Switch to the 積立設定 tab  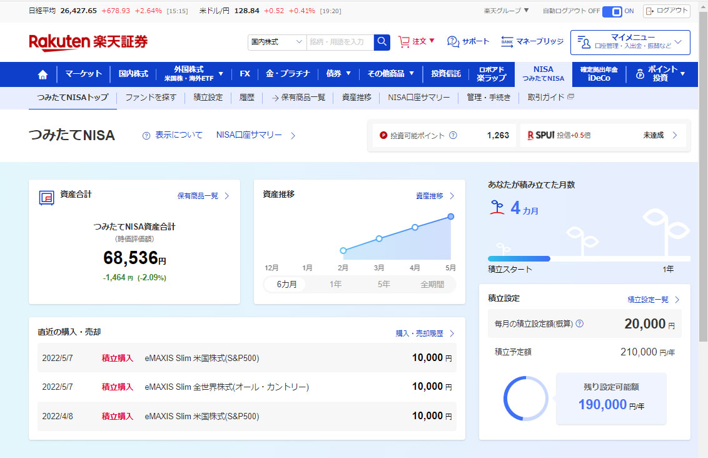click(x=208, y=98)
